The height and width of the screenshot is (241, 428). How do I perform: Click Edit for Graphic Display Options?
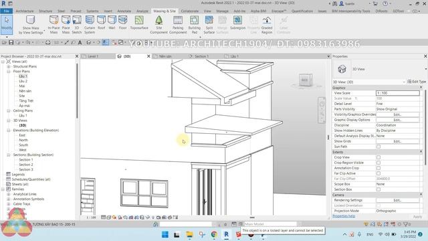397,120
